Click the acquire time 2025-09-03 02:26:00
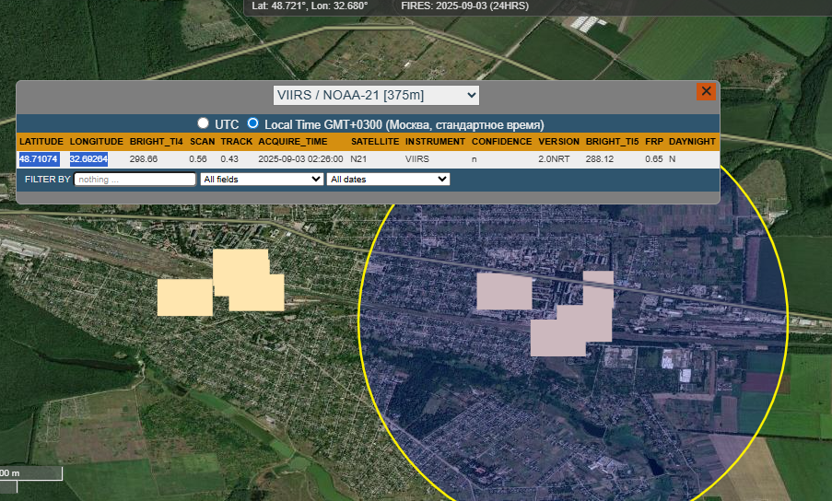This screenshot has height=501, width=832. [301, 159]
